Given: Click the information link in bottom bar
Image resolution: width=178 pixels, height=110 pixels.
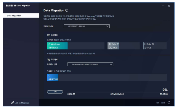Looking at the screenshot, I should pyautogui.click(x=158, y=103).
